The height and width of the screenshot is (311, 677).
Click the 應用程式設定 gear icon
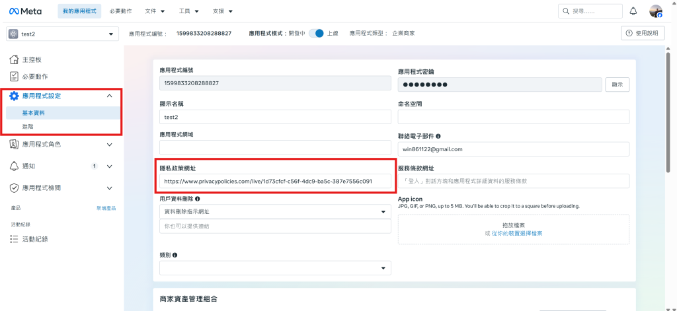pyautogui.click(x=14, y=96)
